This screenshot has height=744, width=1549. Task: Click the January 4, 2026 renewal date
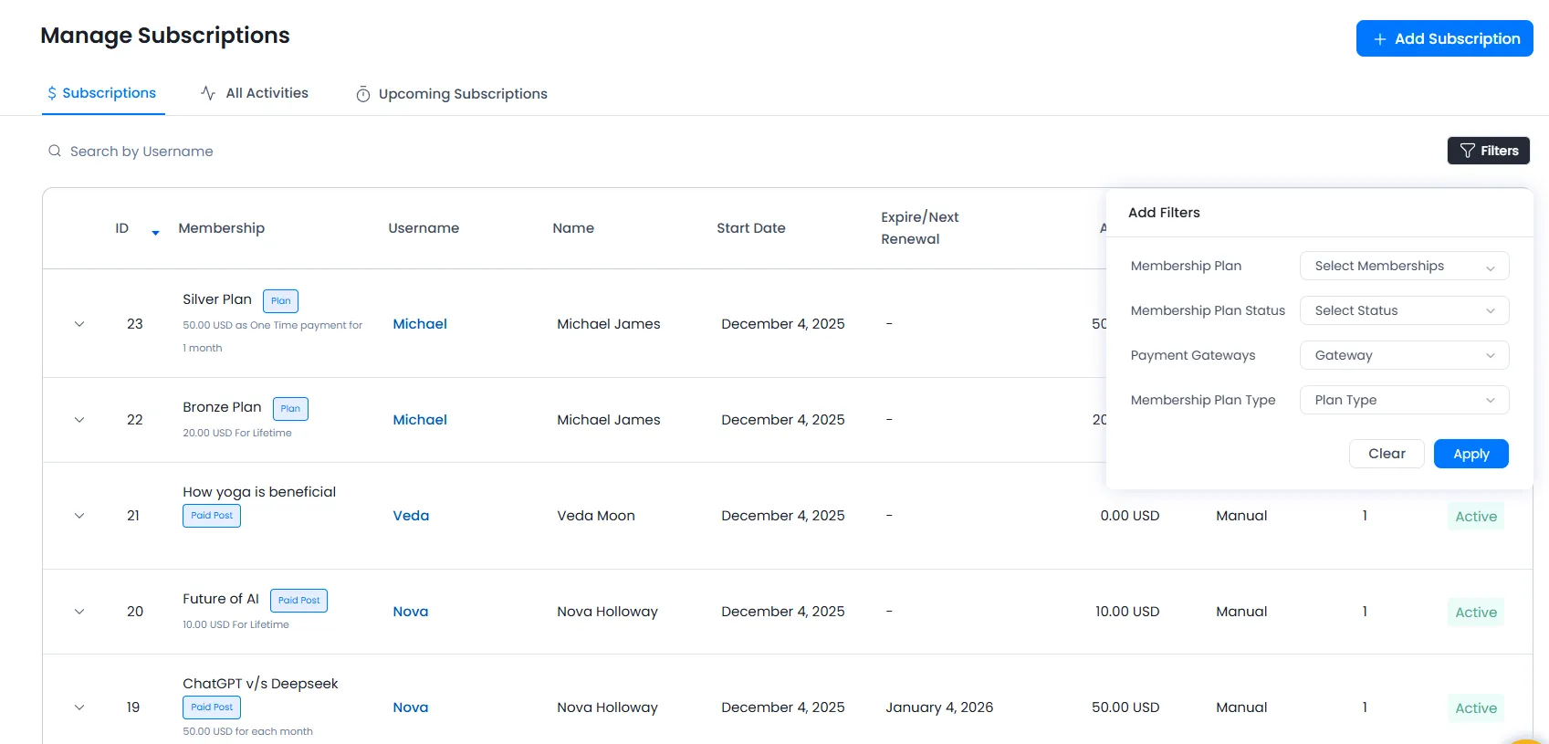939,707
